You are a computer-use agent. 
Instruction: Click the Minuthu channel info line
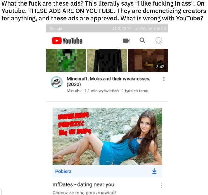107,91
